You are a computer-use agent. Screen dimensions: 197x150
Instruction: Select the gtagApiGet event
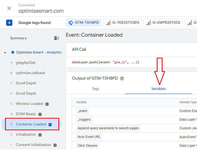tap(26, 63)
